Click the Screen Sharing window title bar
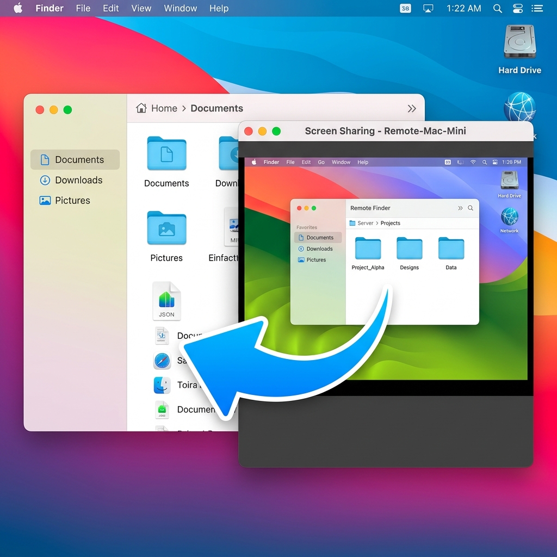Viewport: 557px width, 557px height. click(x=386, y=131)
